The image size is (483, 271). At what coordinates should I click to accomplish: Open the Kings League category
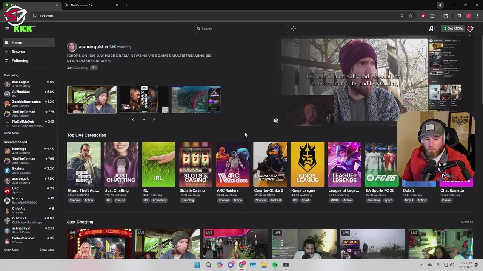(307, 164)
